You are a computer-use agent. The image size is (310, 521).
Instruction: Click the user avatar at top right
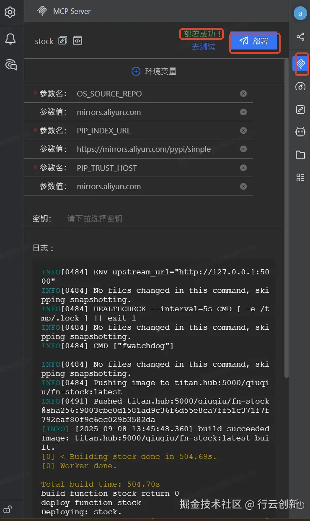tap(300, 13)
